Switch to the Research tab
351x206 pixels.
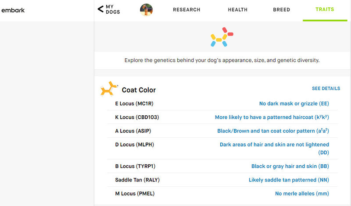click(186, 10)
